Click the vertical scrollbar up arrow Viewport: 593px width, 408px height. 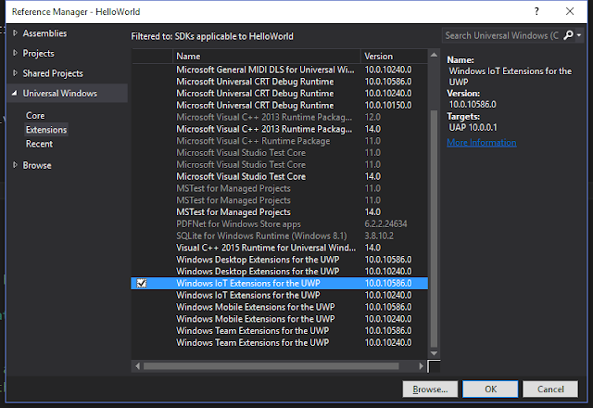(x=435, y=56)
